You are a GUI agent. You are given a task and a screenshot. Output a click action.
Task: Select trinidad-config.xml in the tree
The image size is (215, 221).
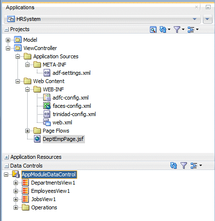point(74,114)
